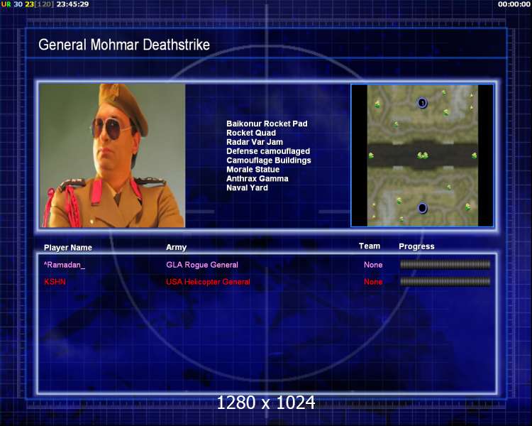The height and width of the screenshot is (426, 532).
Task: Click 'Baikonur Rocket Pad' text
Action: point(267,124)
